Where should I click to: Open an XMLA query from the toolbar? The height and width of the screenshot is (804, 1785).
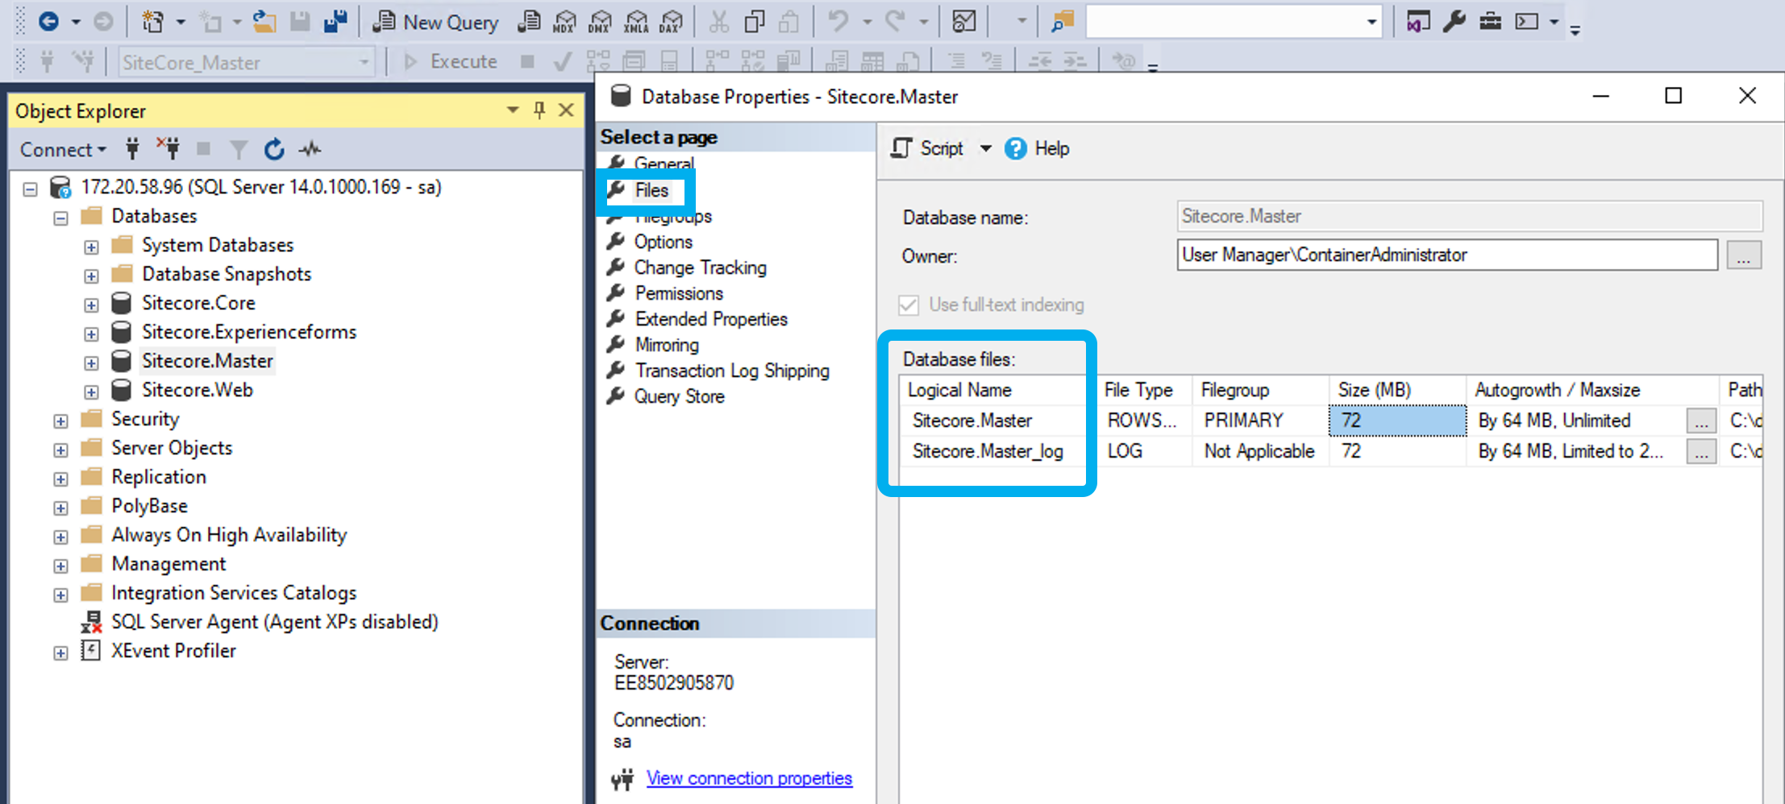636,22
